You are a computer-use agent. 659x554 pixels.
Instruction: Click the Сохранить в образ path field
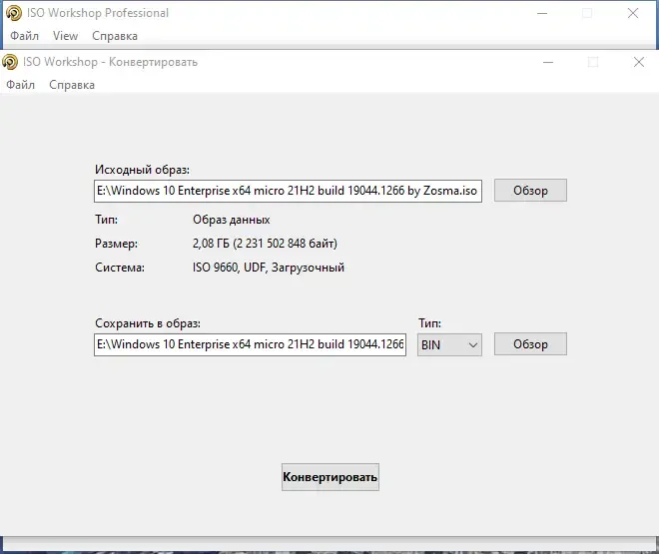pos(250,344)
